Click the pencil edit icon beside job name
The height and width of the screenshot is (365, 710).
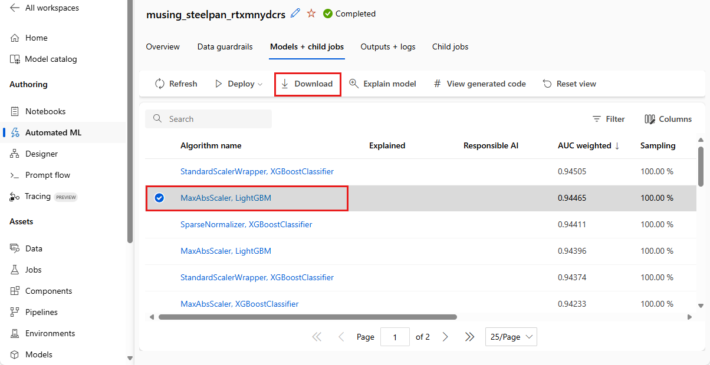click(x=295, y=14)
